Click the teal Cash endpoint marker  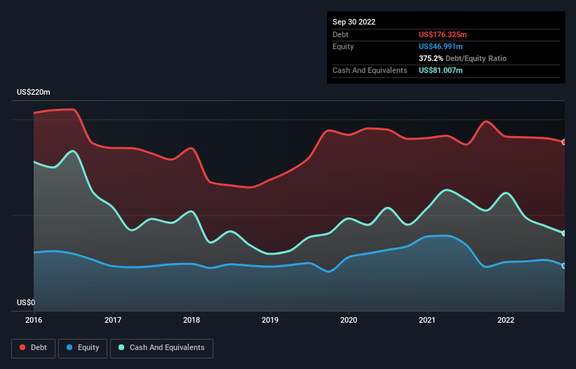click(564, 233)
